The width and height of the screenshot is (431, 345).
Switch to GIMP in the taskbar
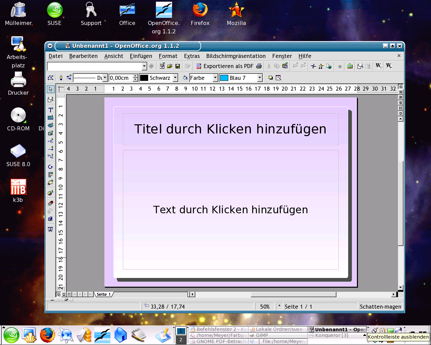tap(262, 335)
